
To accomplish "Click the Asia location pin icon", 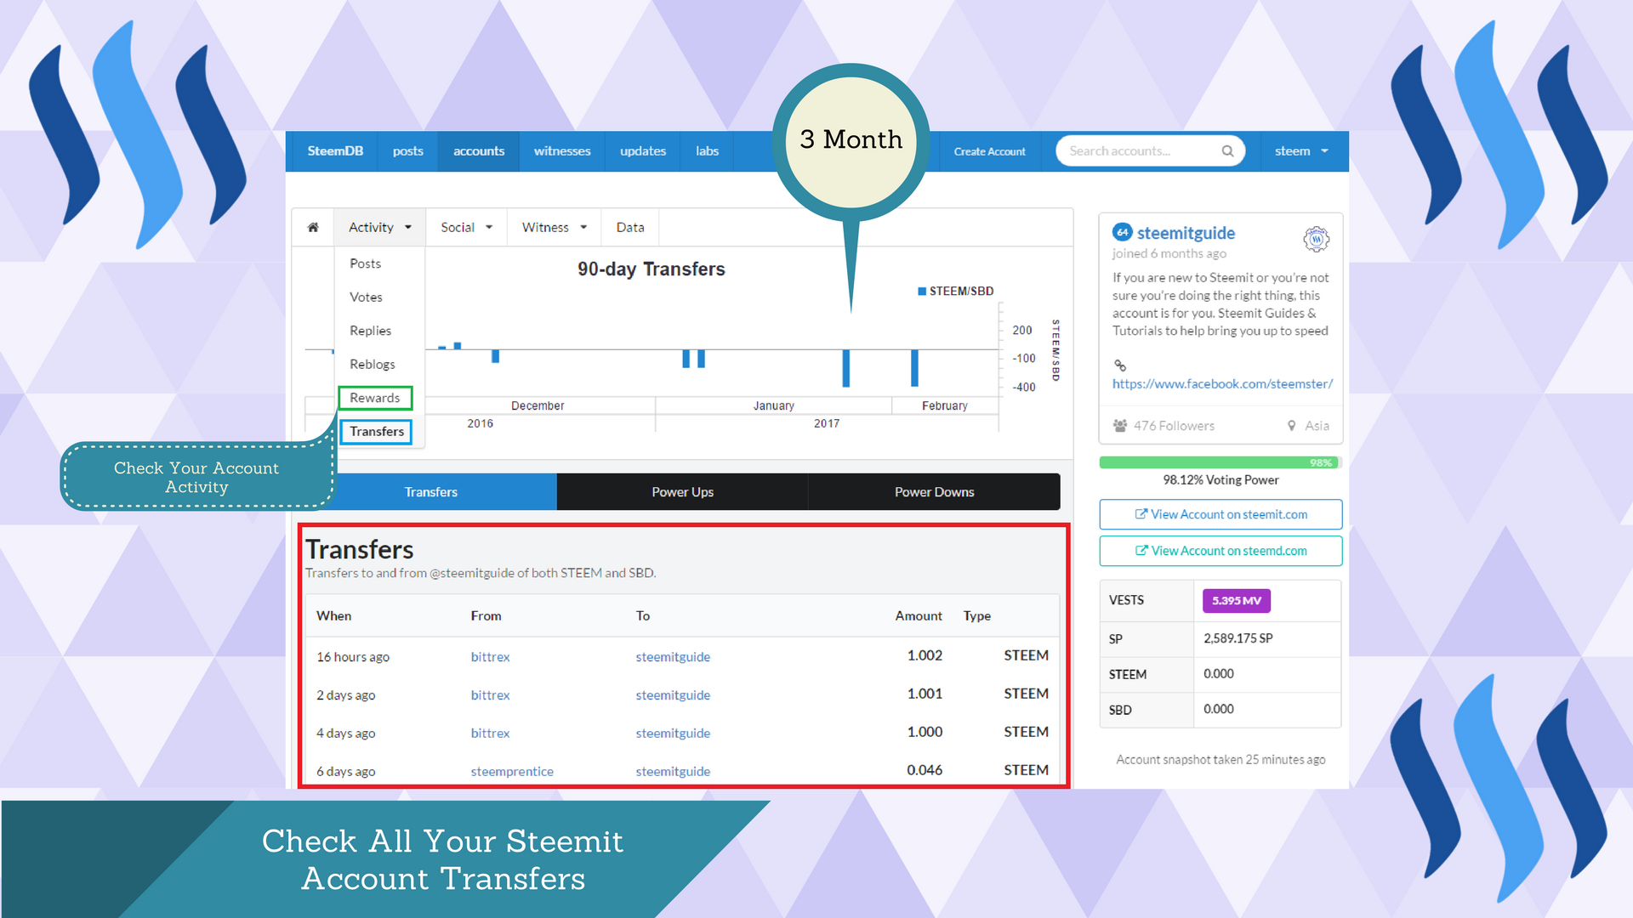I will pos(1291,425).
